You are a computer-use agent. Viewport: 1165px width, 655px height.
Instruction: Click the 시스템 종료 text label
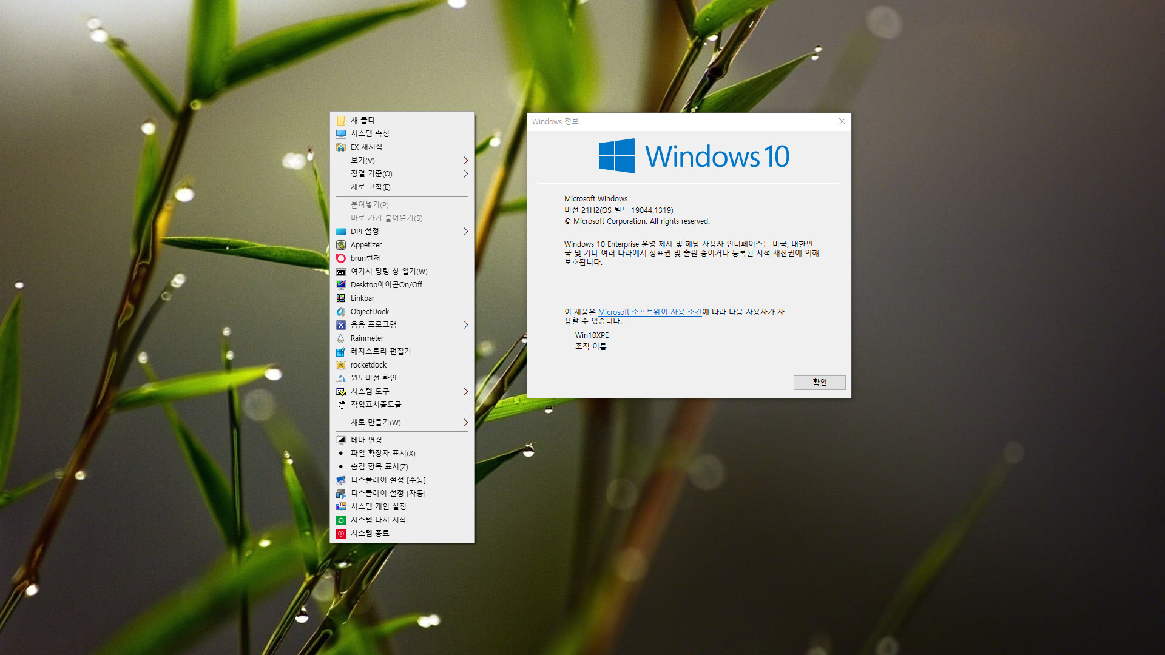370,533
